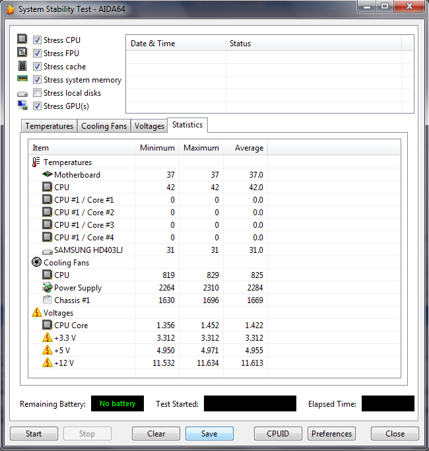
Task: Click the Cooling Fans group fan icon
Action: click(x=36, y=262)
